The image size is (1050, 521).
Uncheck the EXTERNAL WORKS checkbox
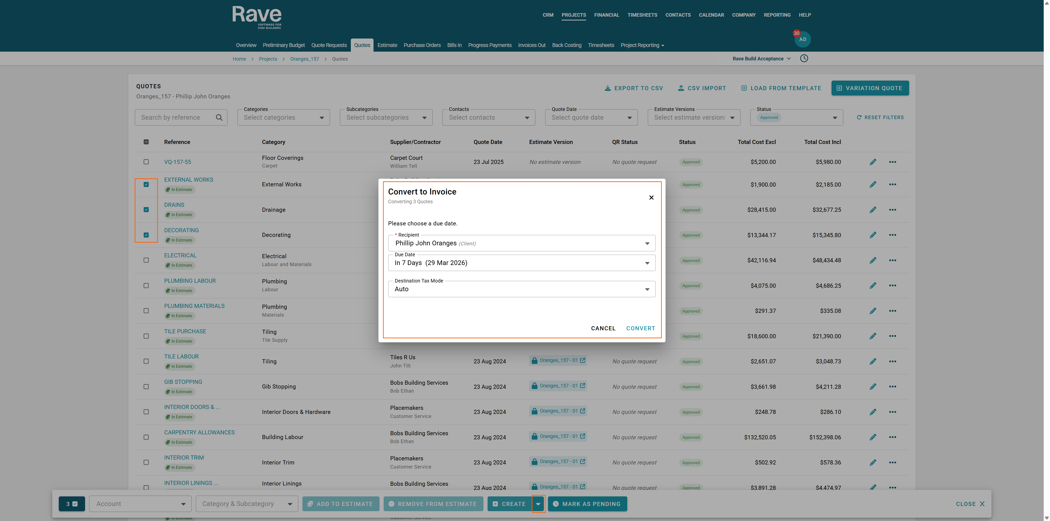146,184
